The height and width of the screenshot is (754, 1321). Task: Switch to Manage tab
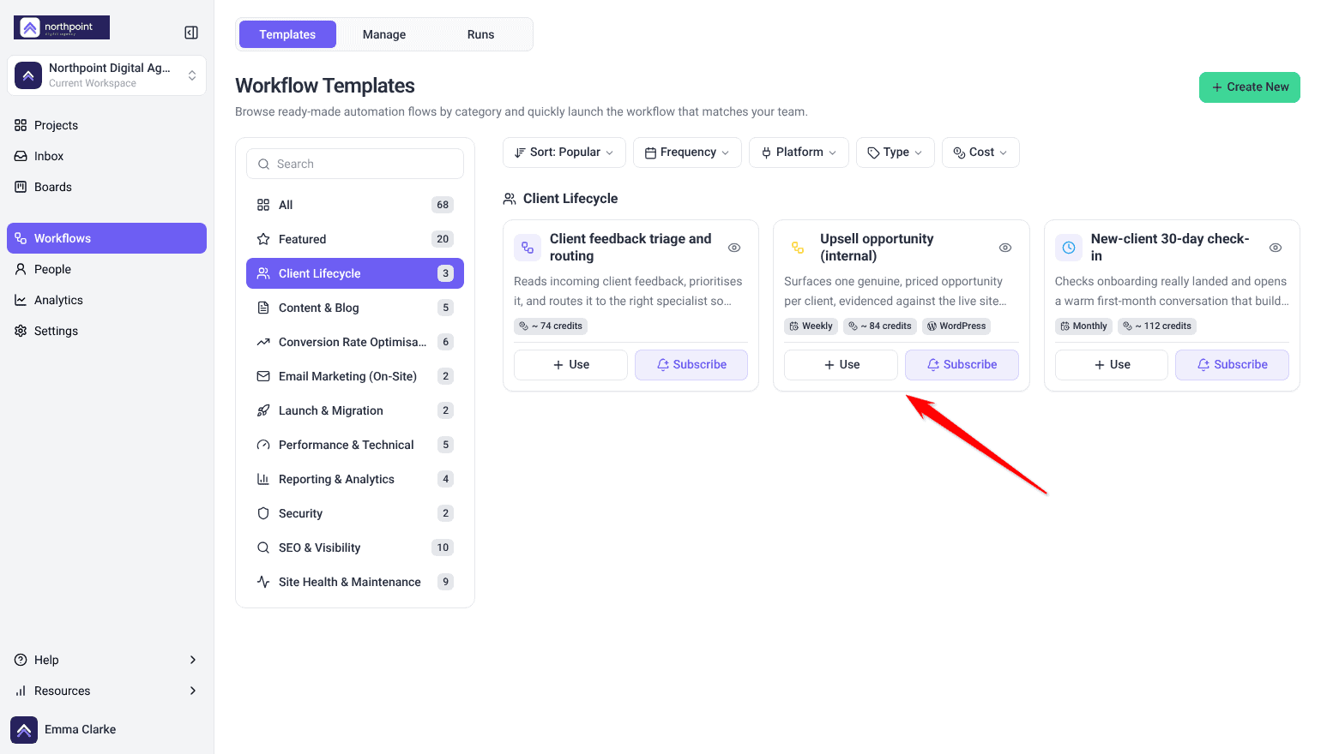click(x=384, y=34)
